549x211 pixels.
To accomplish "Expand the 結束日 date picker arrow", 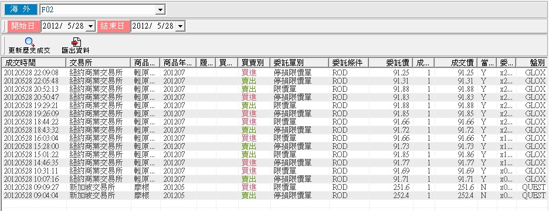I will [180, 26].
